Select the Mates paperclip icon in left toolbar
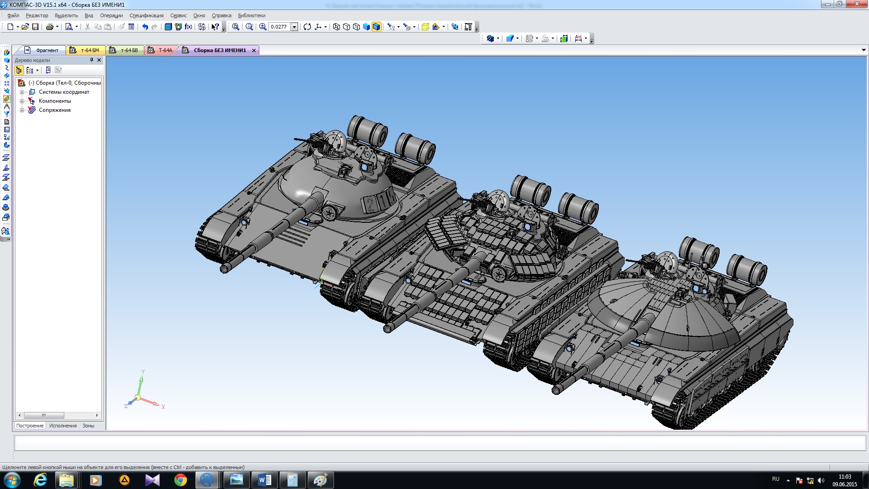 click(x=6, y=99)
